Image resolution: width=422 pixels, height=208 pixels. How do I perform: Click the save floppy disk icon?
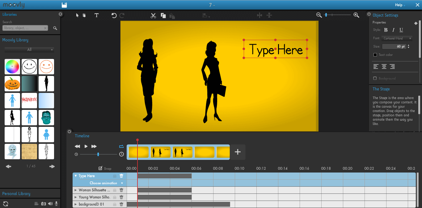pos(64,5)
